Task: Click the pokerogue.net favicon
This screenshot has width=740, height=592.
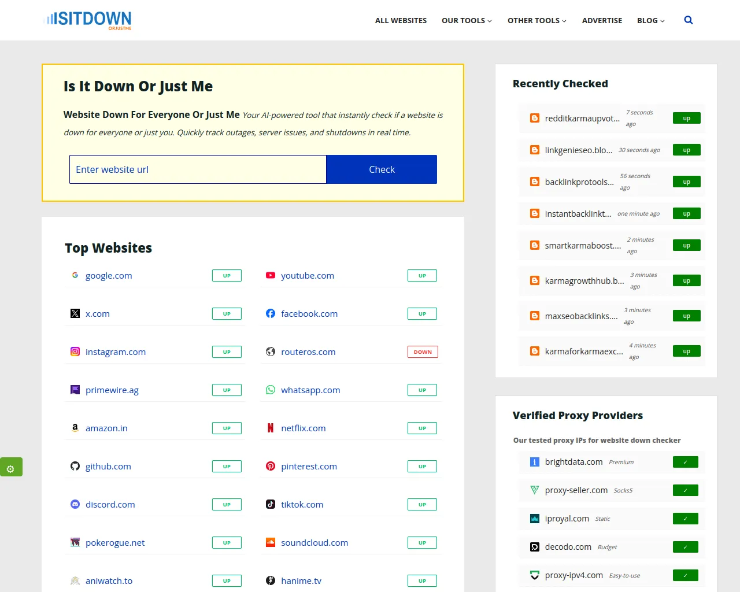Action: 75,542
